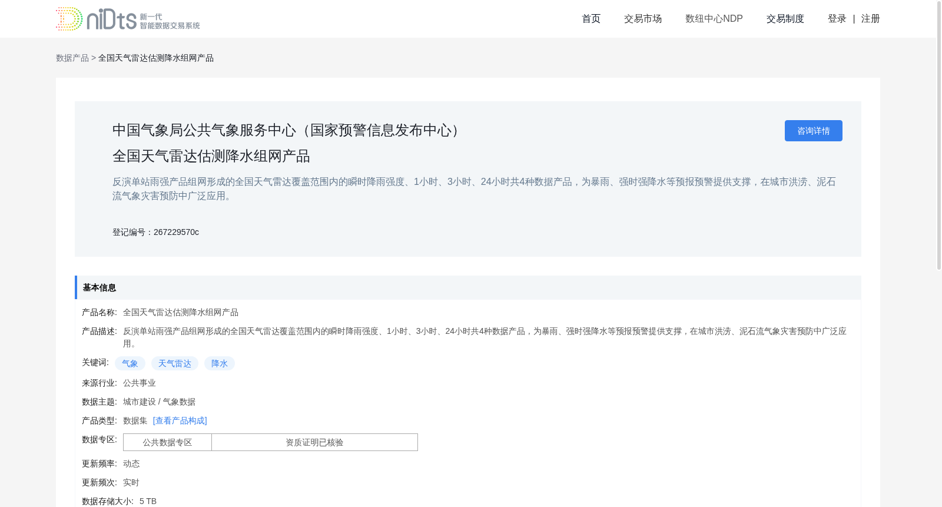
Task: Select the 天气雷达 keyword tag
Action: click(175, 363)
